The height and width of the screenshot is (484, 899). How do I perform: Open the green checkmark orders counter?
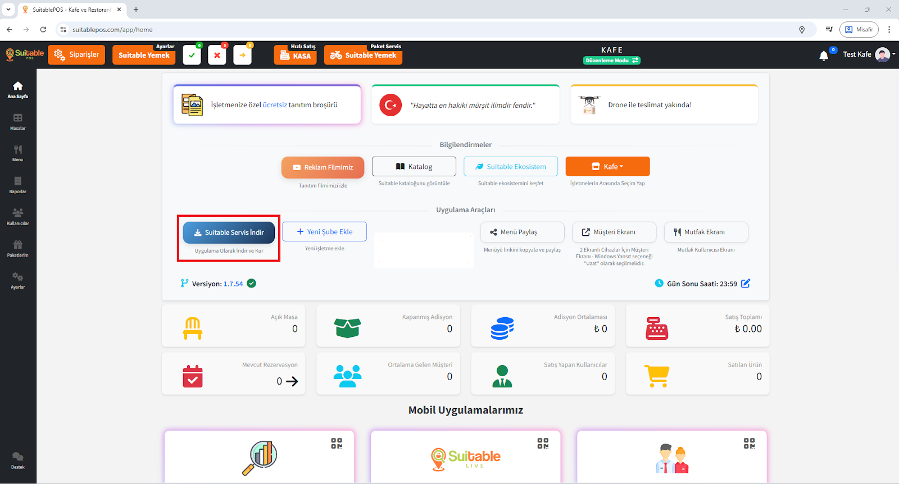(x=192, y=55)
